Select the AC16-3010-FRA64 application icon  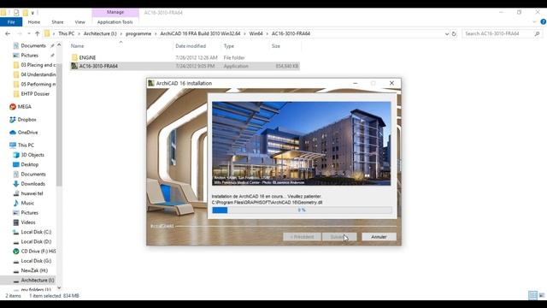click(x=74, y=66)
